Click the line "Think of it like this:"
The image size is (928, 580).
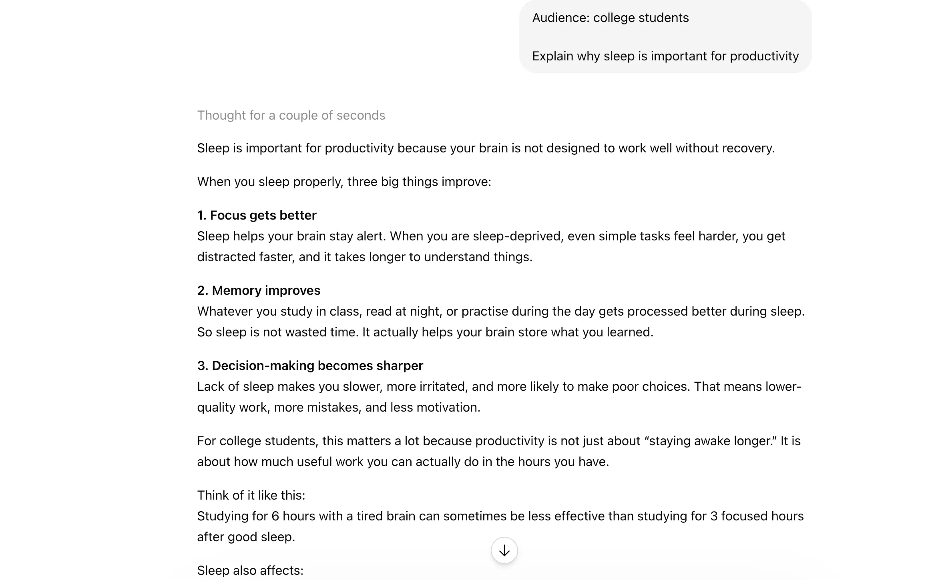pos(251,495)
